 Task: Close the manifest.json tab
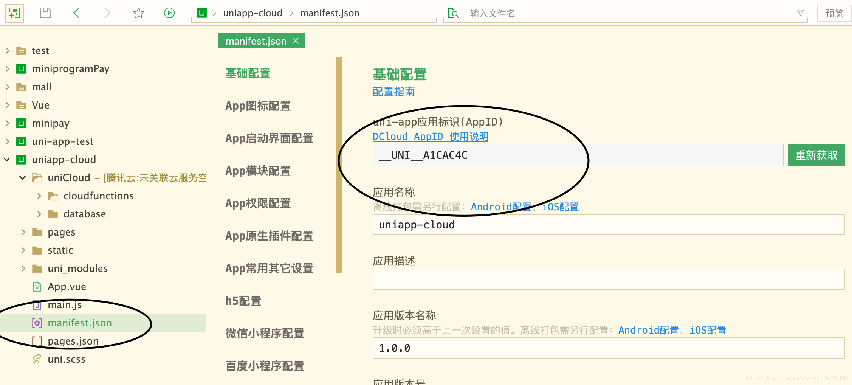(296, 41)
